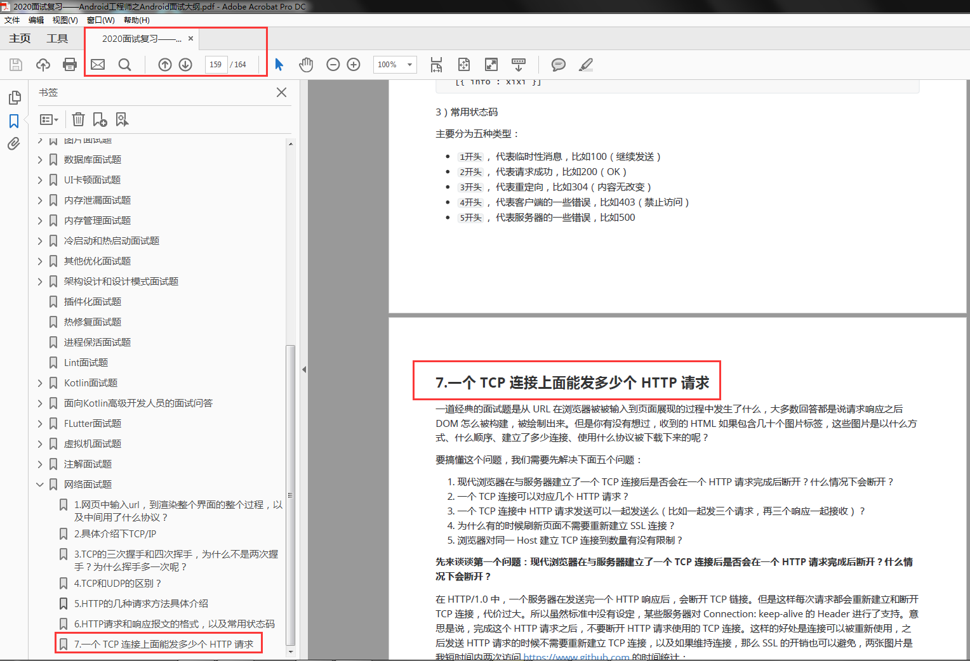Screen dimensions: 970x661
Task: Open the Find text magnifier icon
Action: tap(124, 65)
